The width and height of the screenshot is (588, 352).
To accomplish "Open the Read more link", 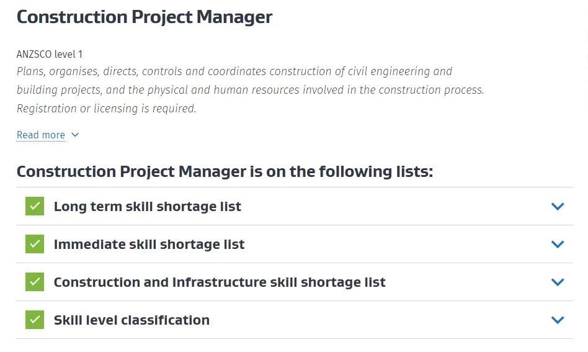I will [x=41, y=135].
